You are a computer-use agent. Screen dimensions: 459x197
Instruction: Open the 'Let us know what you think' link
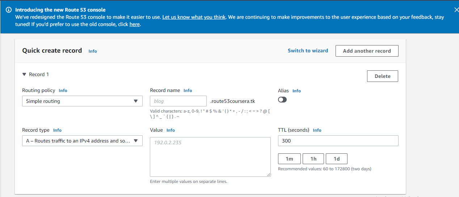pos(194,17)
